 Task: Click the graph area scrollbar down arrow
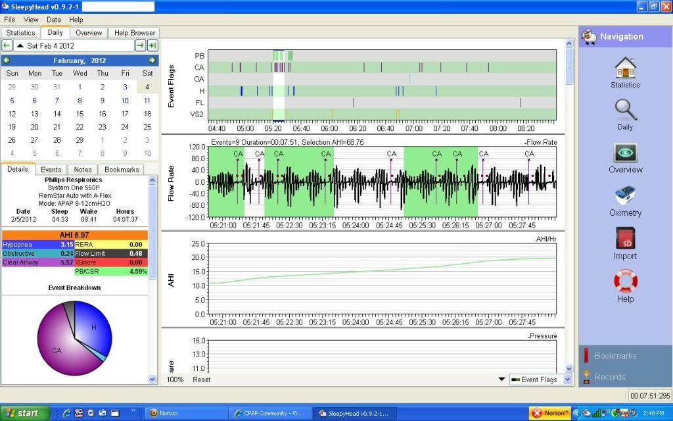tap(569, 368)
